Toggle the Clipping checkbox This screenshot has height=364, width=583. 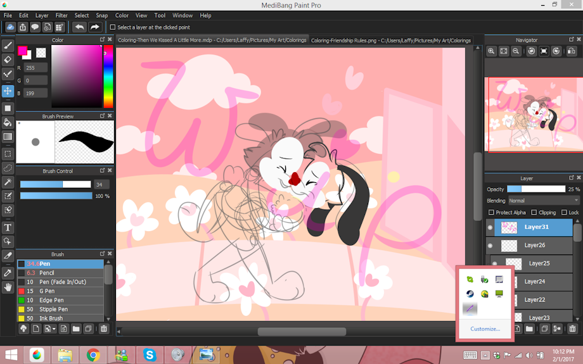coord(534,213)
